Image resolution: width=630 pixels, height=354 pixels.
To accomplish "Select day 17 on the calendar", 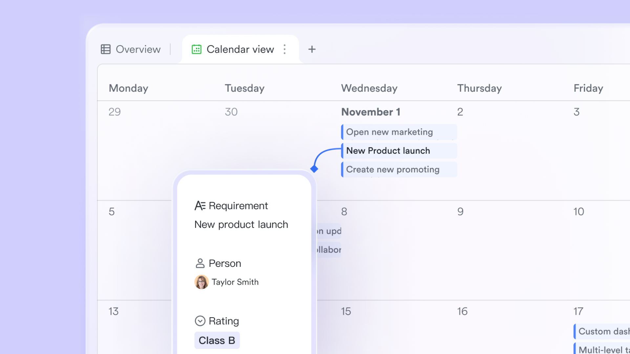I will click(x=578, y=311).
